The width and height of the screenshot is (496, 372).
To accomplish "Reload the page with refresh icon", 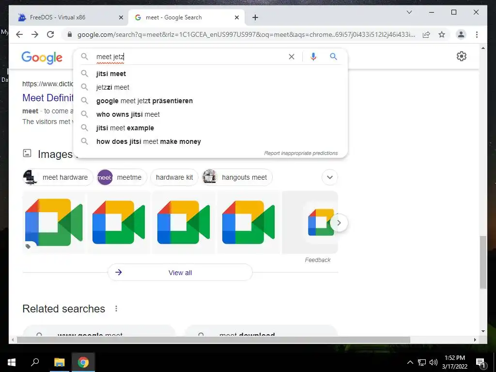I will click(50, 34).
